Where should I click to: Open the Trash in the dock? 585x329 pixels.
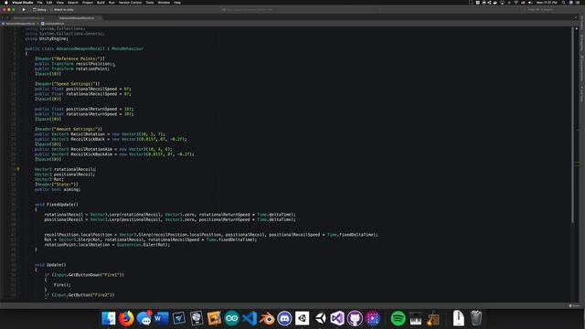pos(476,318)
